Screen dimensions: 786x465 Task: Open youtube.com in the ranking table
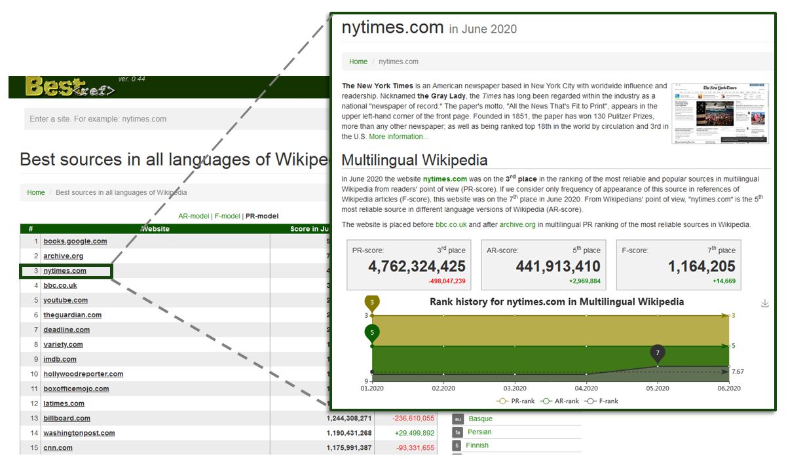tap(65, 300)
